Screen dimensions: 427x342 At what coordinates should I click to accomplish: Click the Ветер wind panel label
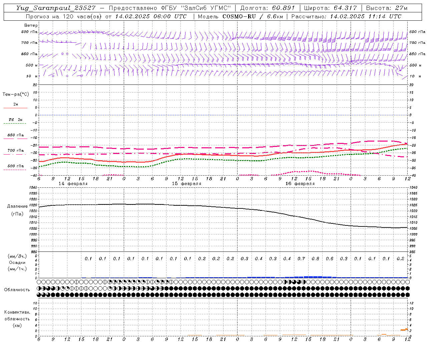(x=31, y=25)
